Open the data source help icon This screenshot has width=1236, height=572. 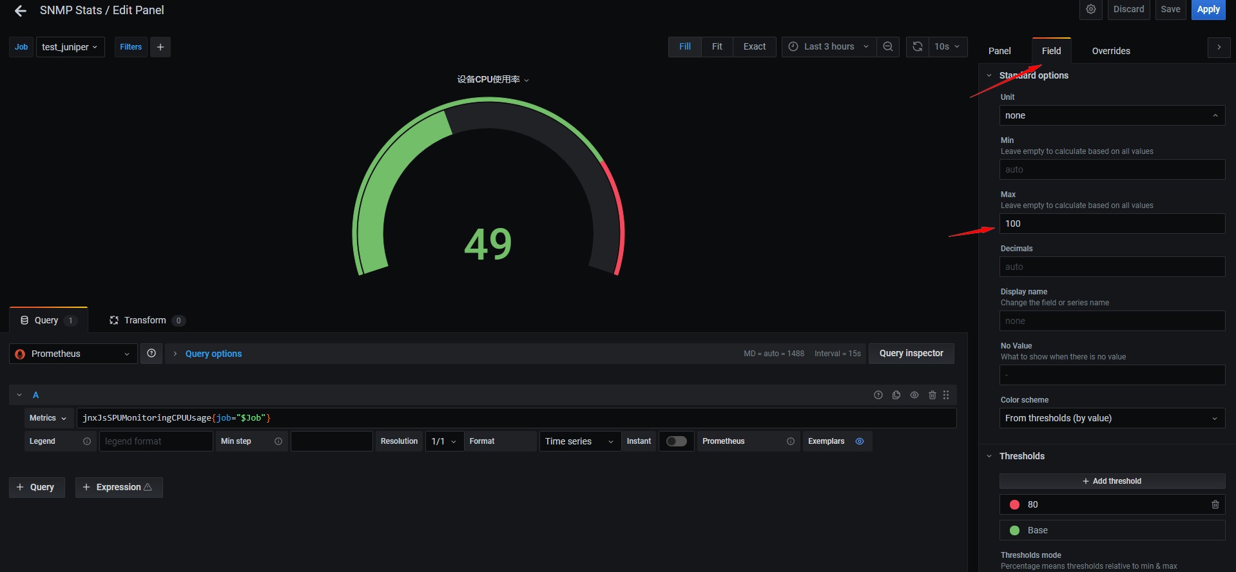[151, 354]
